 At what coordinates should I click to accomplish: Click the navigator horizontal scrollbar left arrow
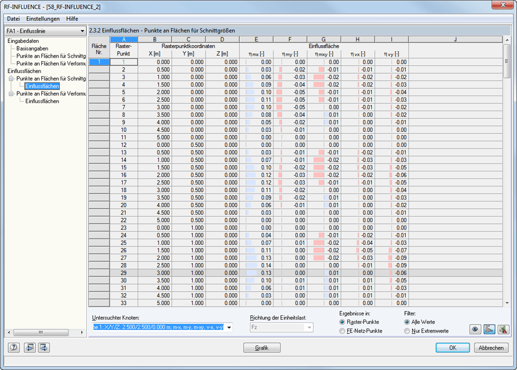point(9,333)
